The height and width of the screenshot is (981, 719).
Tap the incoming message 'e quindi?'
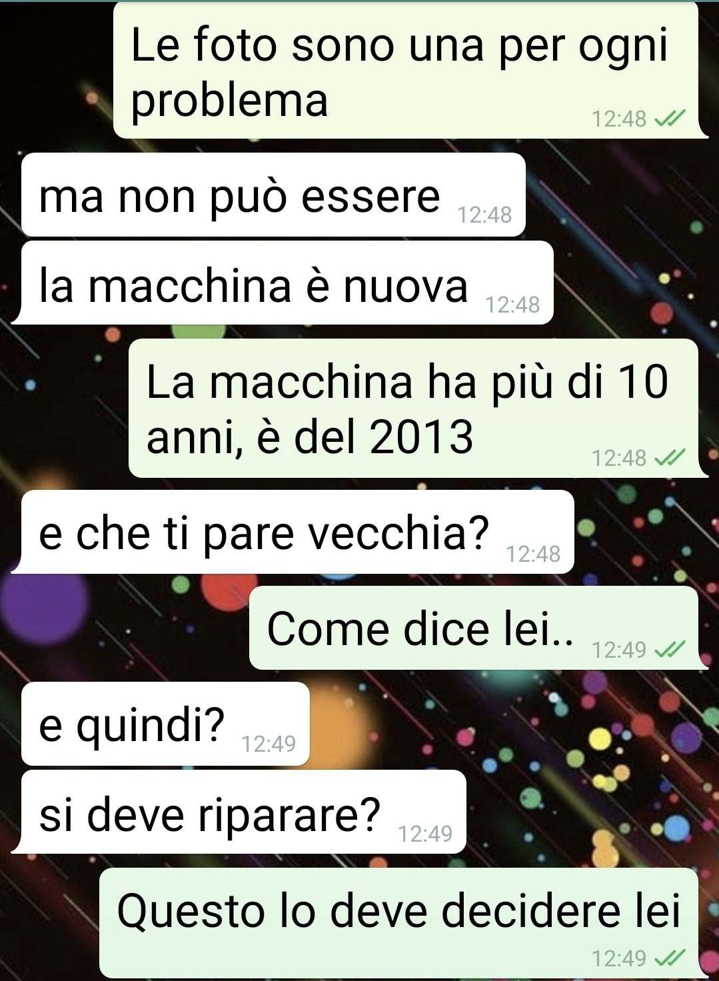coord(165,724)
